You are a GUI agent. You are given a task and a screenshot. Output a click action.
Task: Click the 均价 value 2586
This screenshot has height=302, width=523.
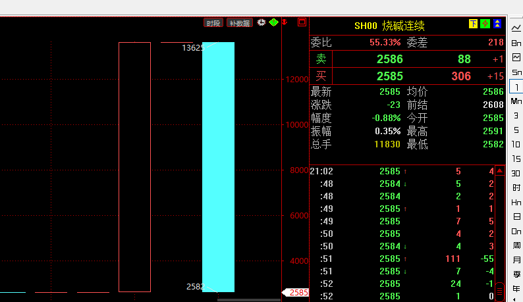(x=493, y=91)
